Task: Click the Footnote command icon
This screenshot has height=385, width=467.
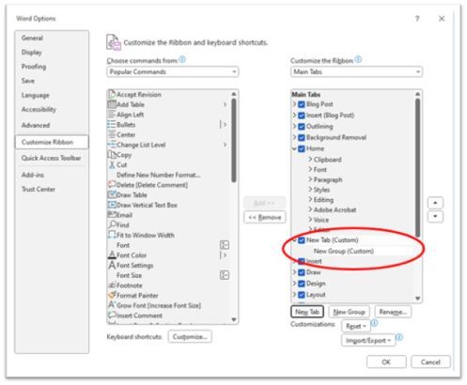Action: pos(112,285)
